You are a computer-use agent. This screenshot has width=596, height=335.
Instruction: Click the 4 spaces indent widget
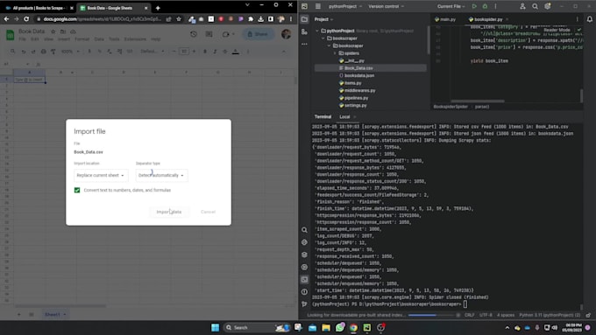pyautogui.click(x=506, y=315)
